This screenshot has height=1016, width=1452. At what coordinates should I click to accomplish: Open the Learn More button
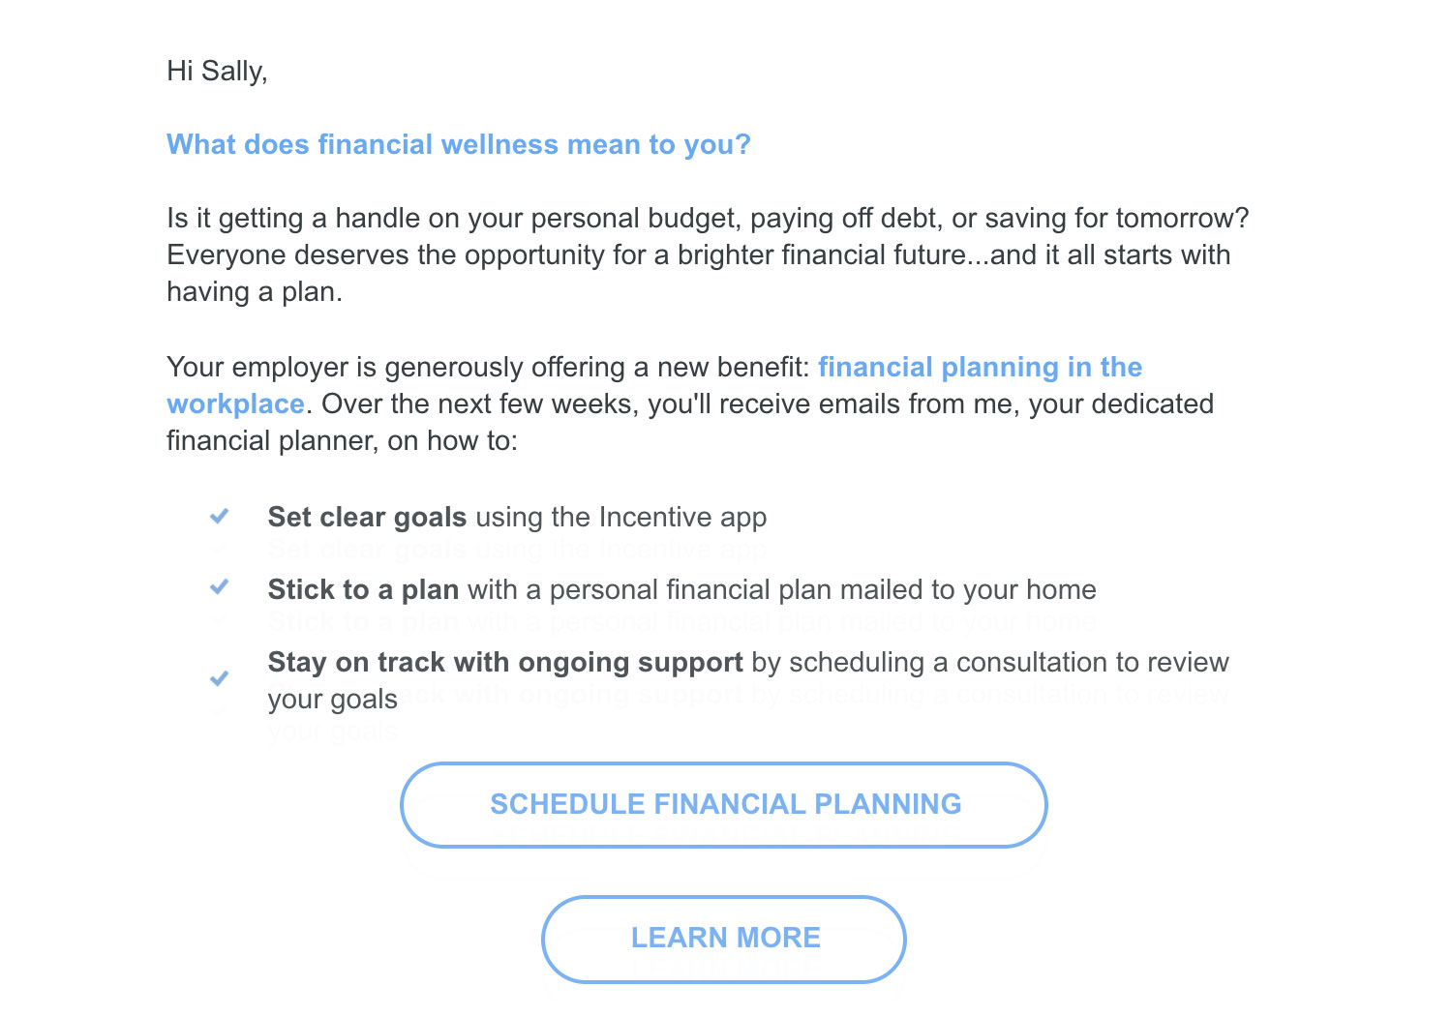point(724,939)
